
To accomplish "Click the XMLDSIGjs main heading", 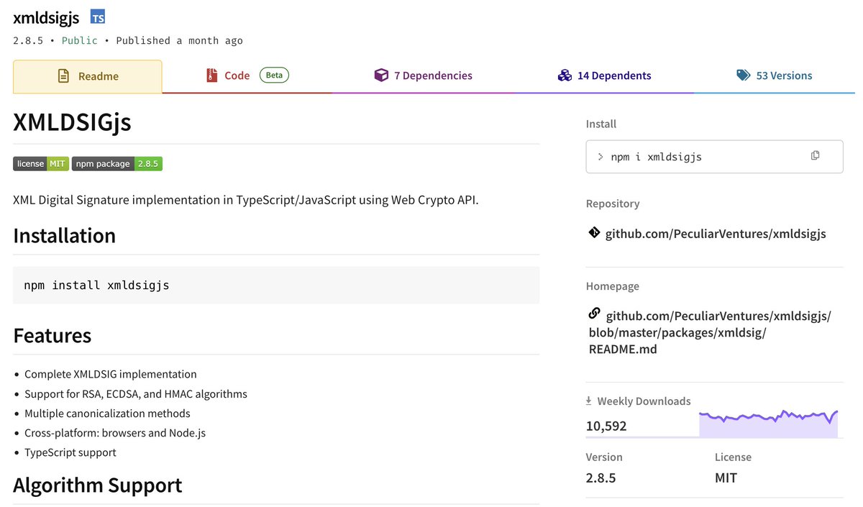I will 72,122.
